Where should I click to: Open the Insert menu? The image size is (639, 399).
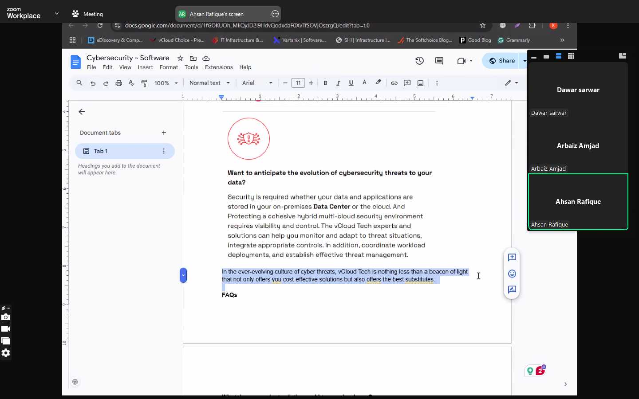click(x=145, y=67)
